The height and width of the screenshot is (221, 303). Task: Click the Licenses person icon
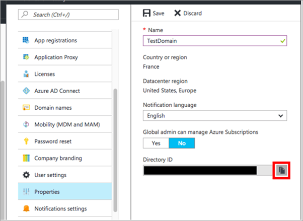[x=26, y=74]
